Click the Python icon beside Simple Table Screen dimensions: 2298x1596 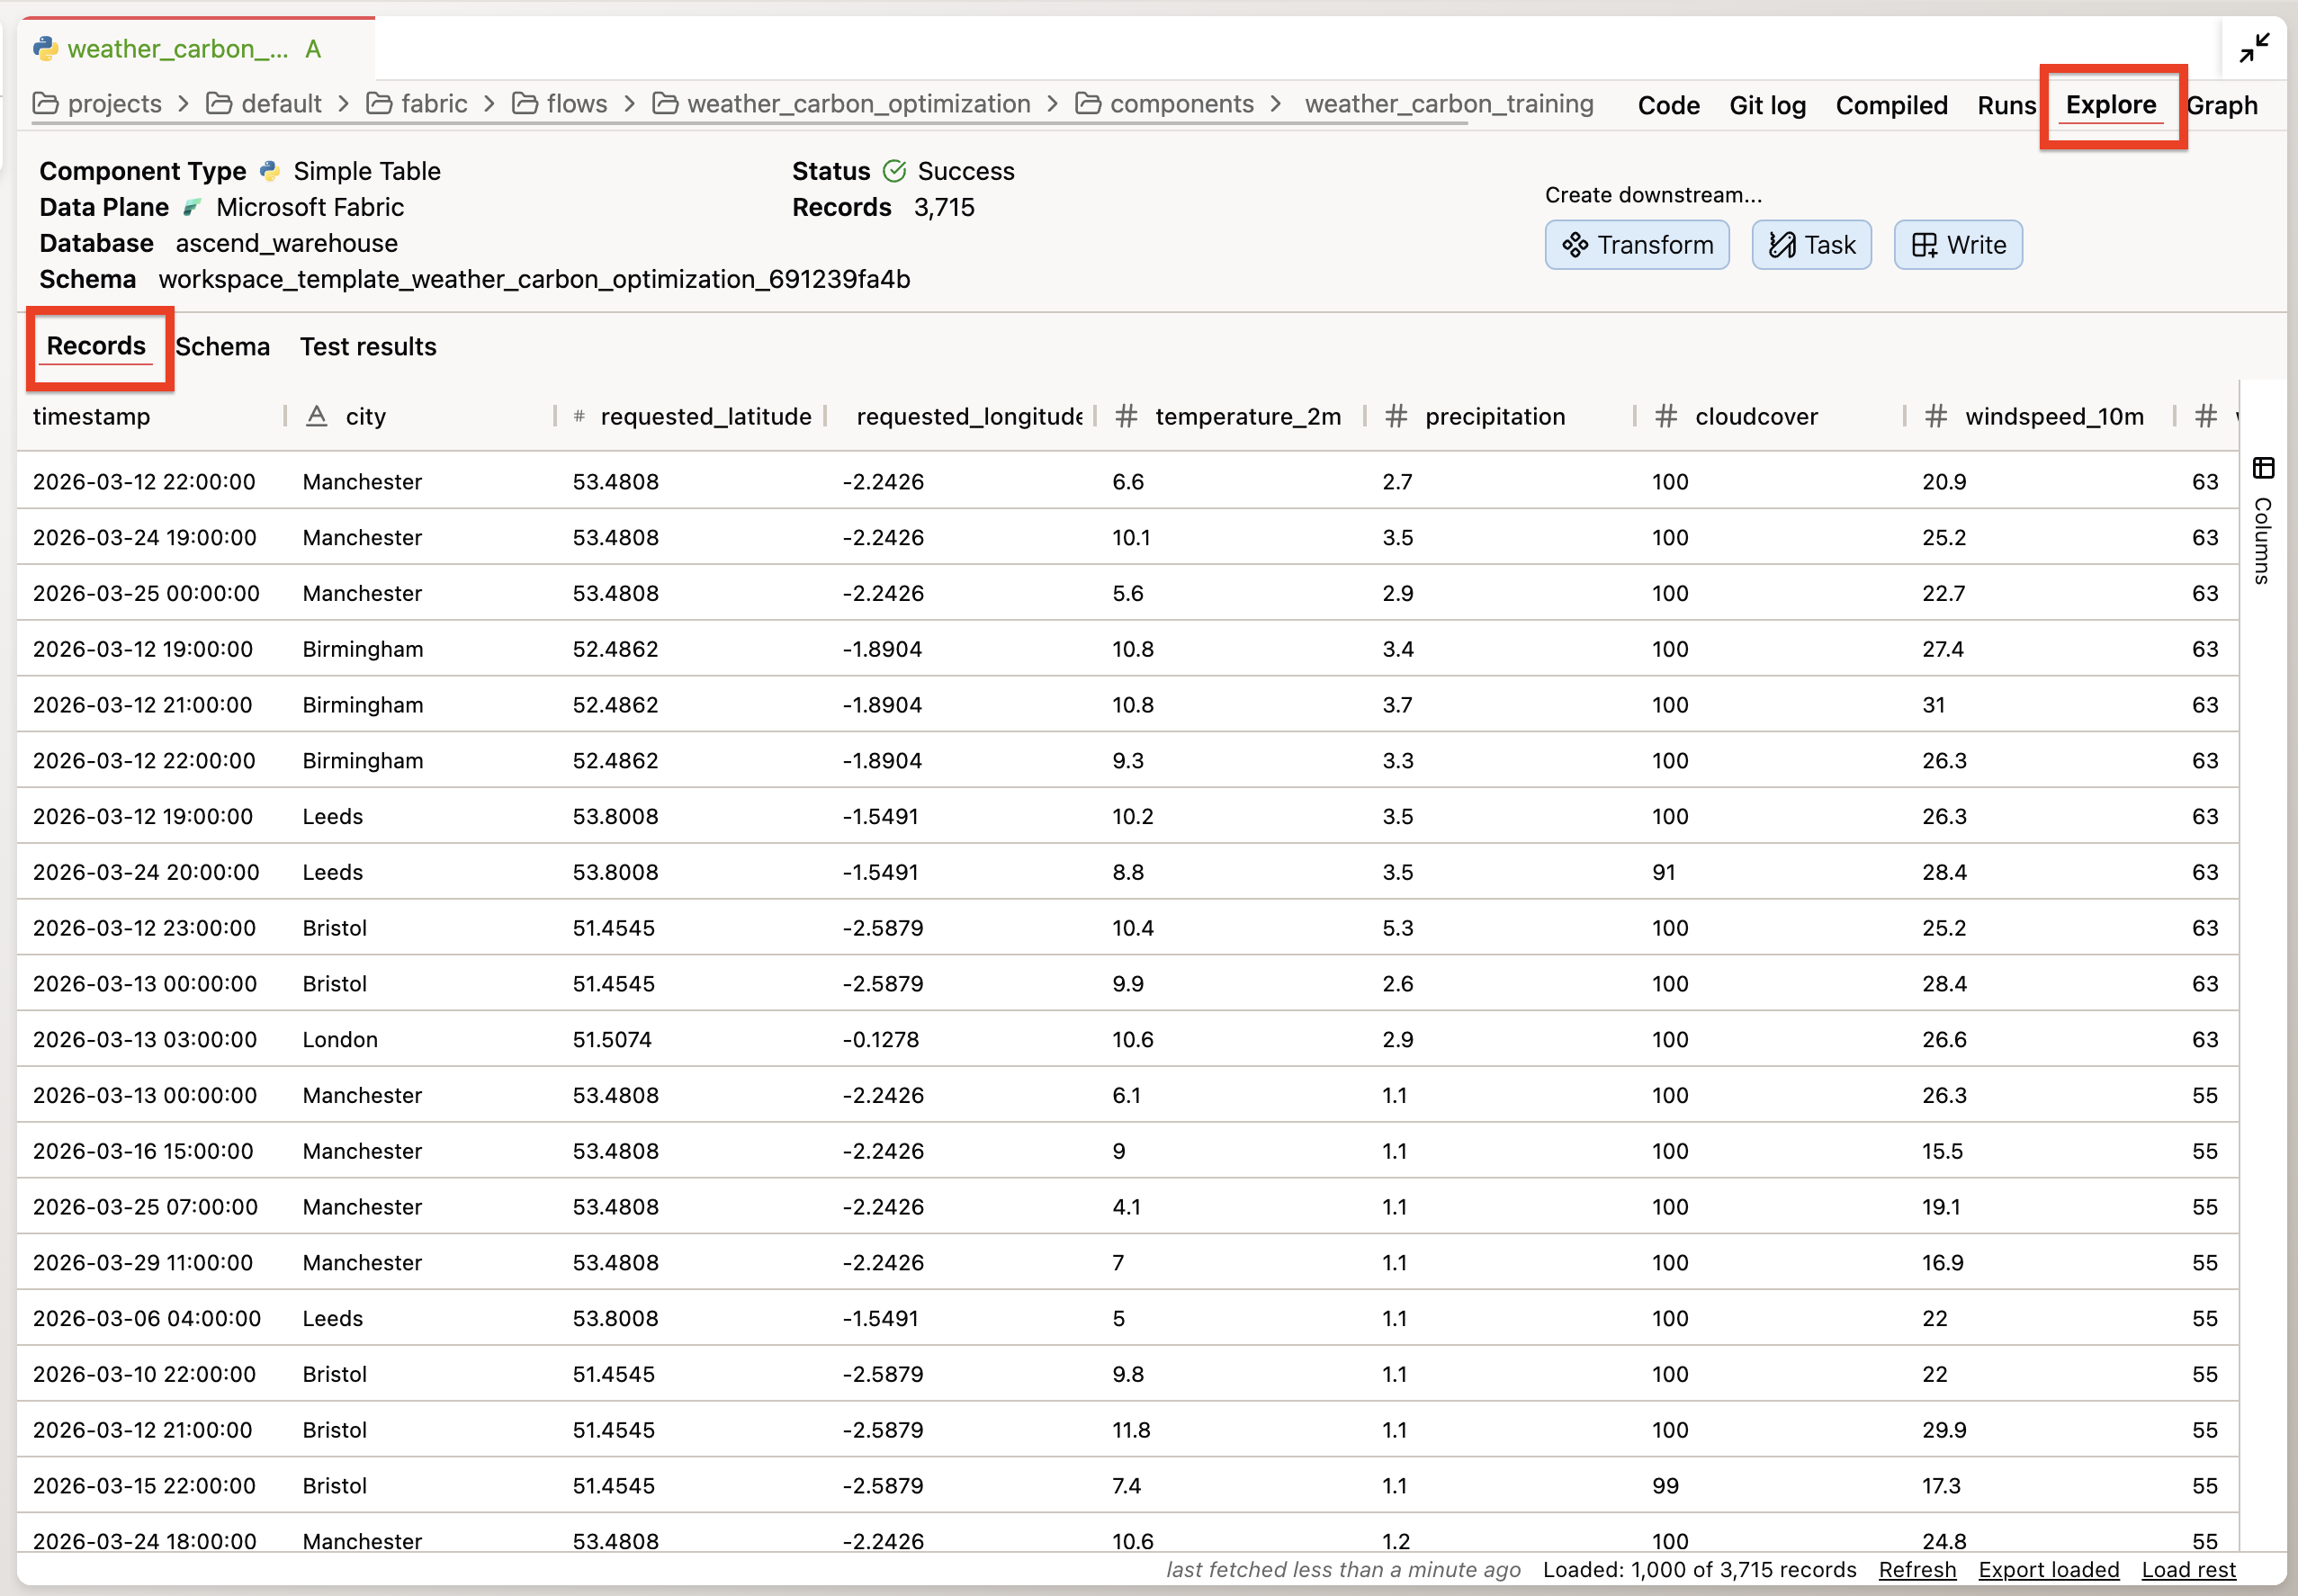click(267, 170)
